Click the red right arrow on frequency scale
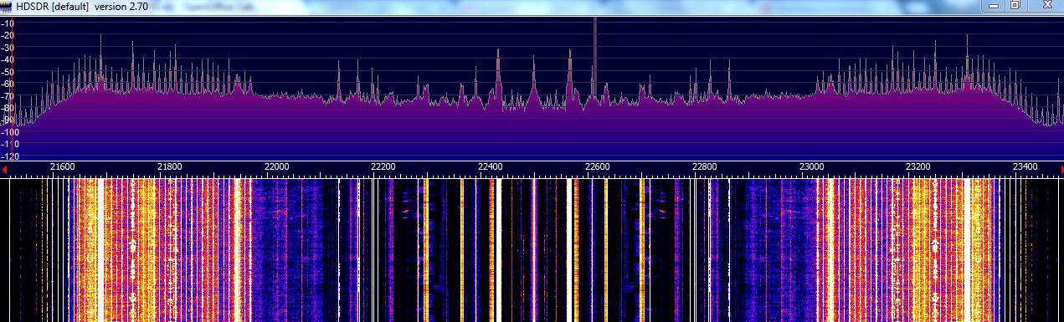 (x=1060, y=168)
